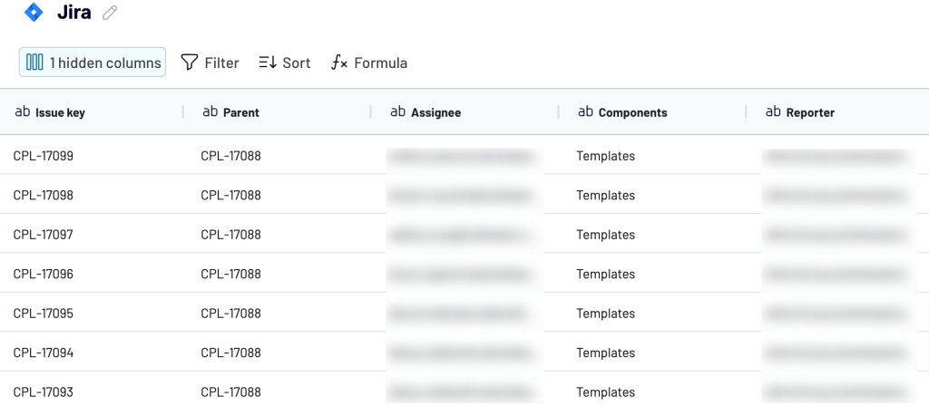Viewport: 929px width, 406px height.
Task: Click the pencil icon to rename Jira
Action: point(110,13)
